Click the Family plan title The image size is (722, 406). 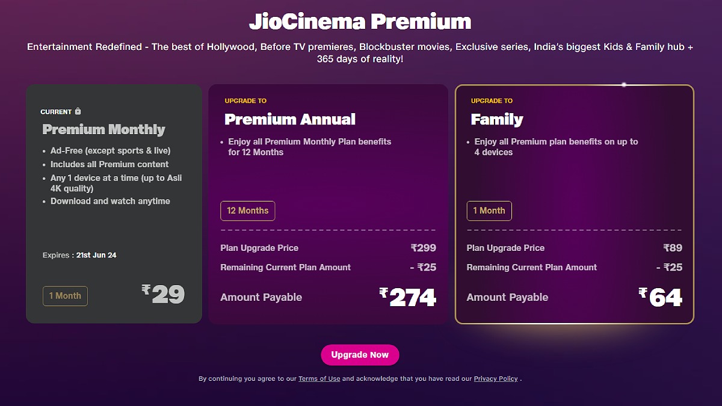(x=497, y=120)
